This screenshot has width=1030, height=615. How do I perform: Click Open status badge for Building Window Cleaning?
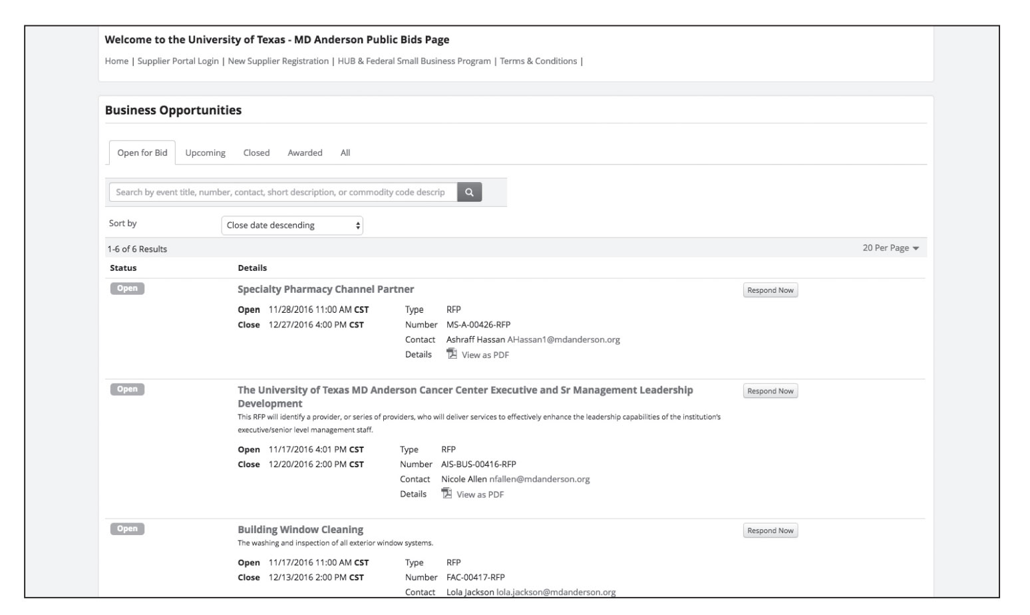point(127,528)
